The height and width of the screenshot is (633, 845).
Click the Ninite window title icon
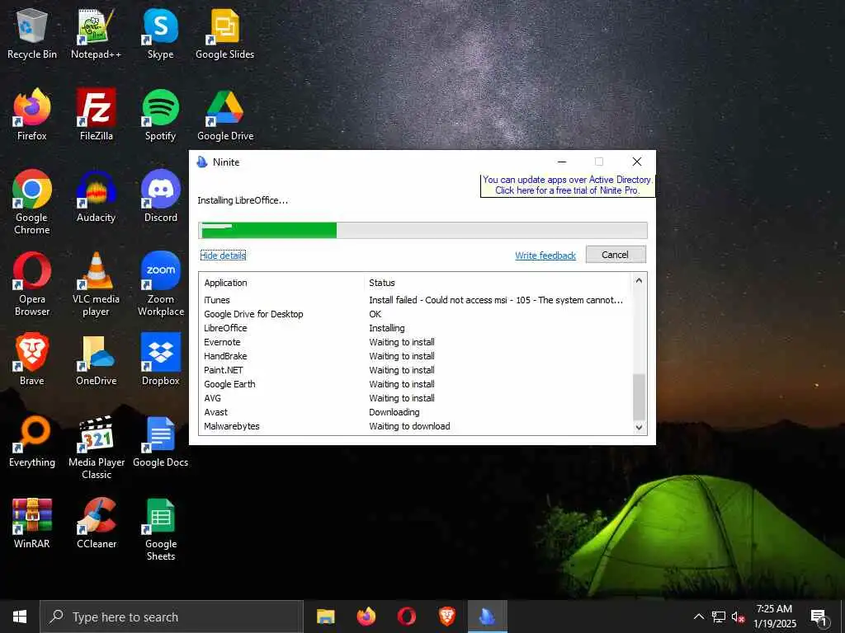[202, 162]
